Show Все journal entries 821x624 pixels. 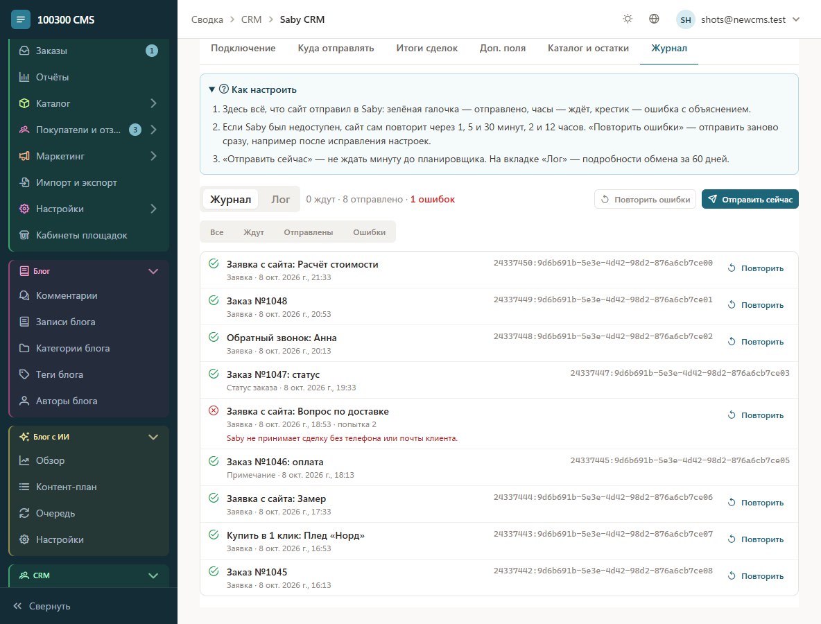click(217, 232)
